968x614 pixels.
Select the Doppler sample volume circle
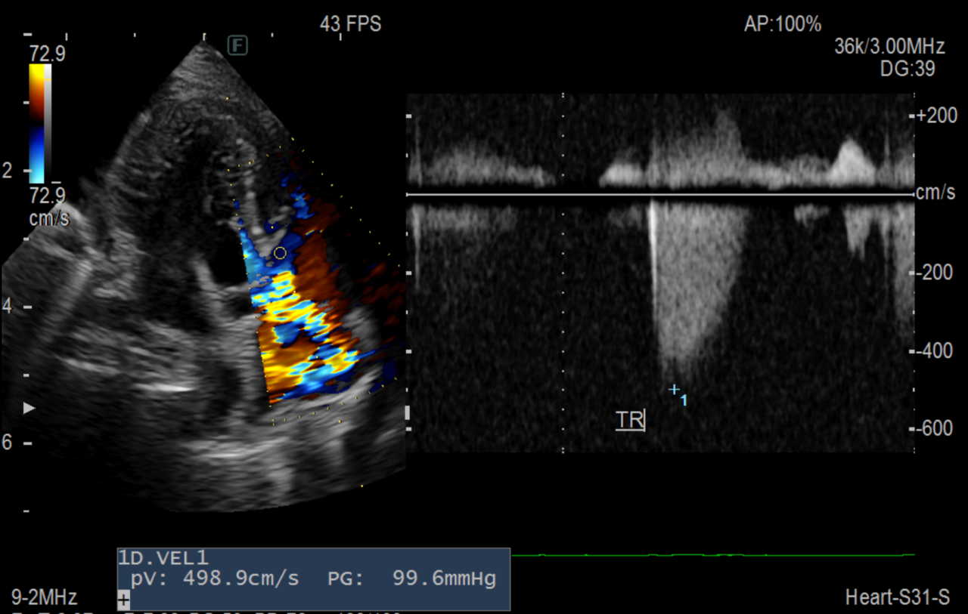click(x=280, y=253)
